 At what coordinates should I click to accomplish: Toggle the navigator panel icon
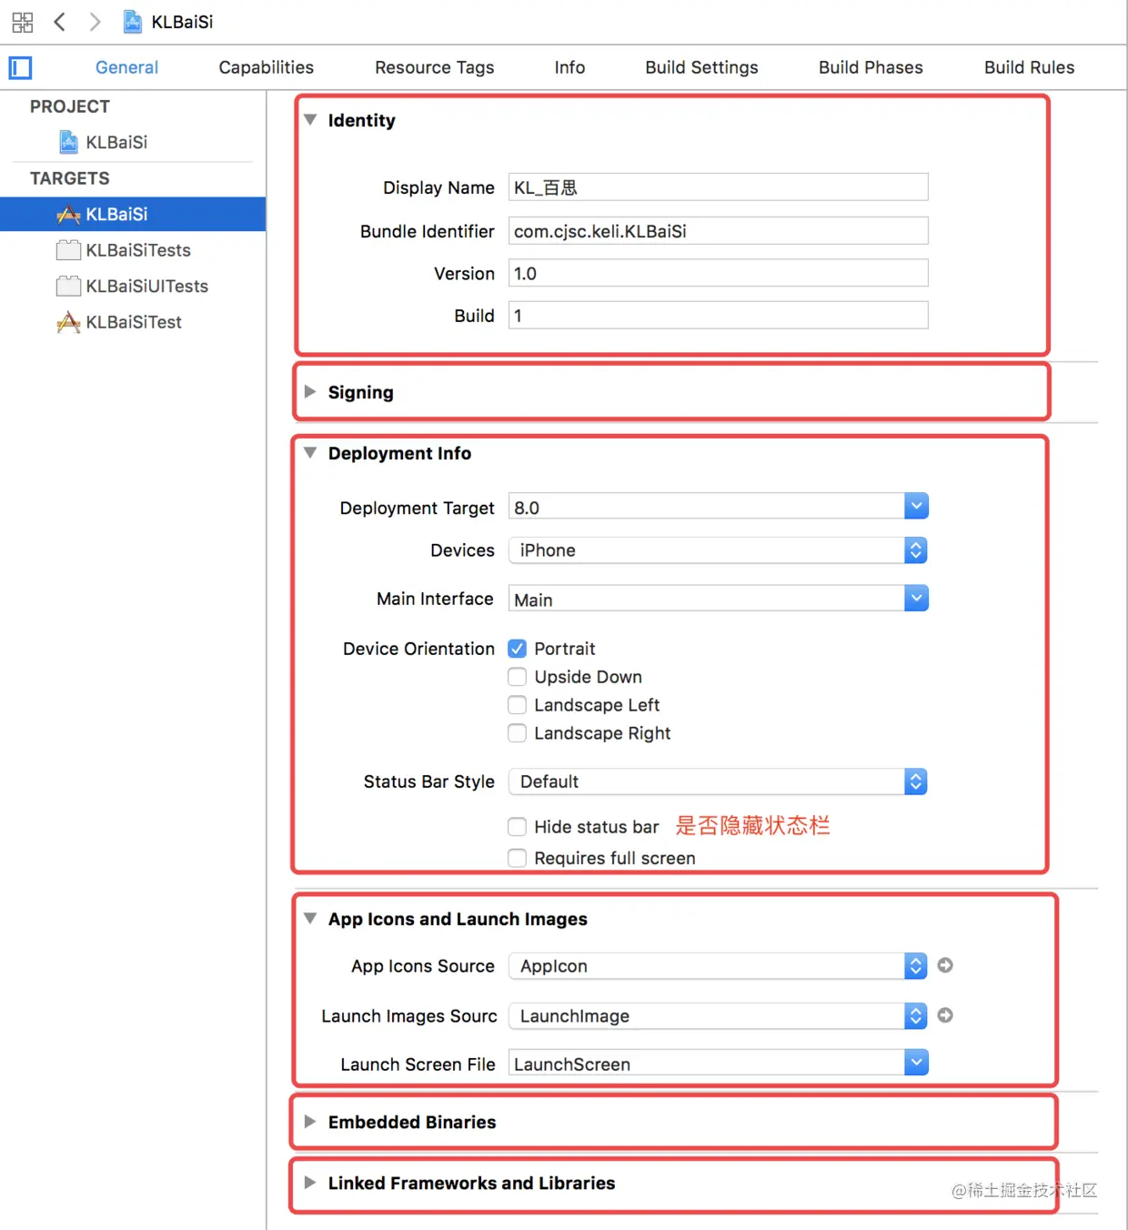click(19, 67)
